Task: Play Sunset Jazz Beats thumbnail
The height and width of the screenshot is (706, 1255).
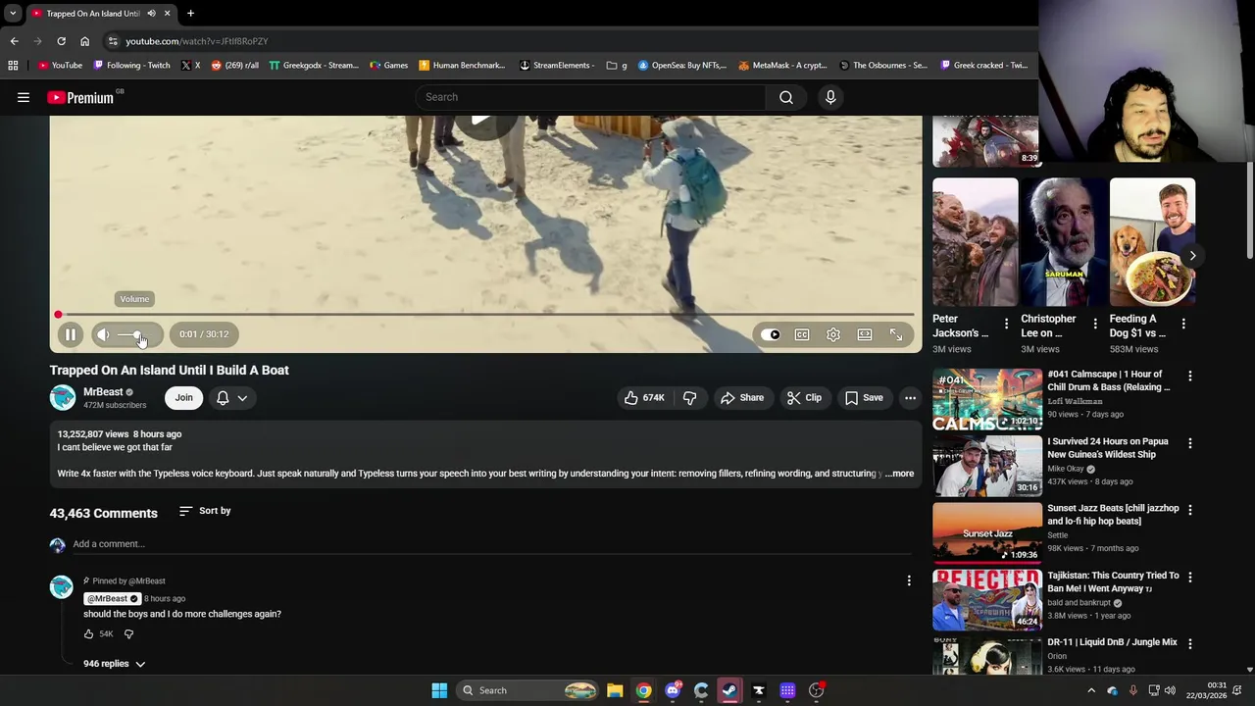Action: coord(987,533)
